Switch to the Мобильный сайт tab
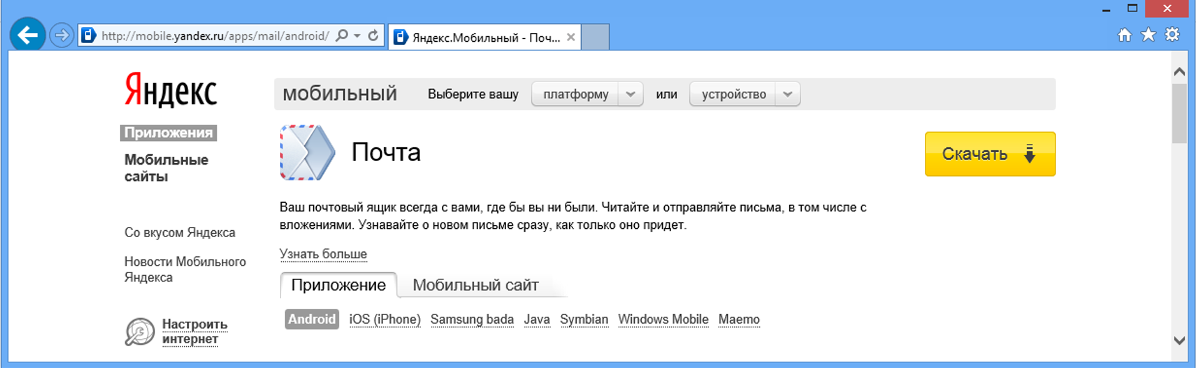 [x=476, y=285]
